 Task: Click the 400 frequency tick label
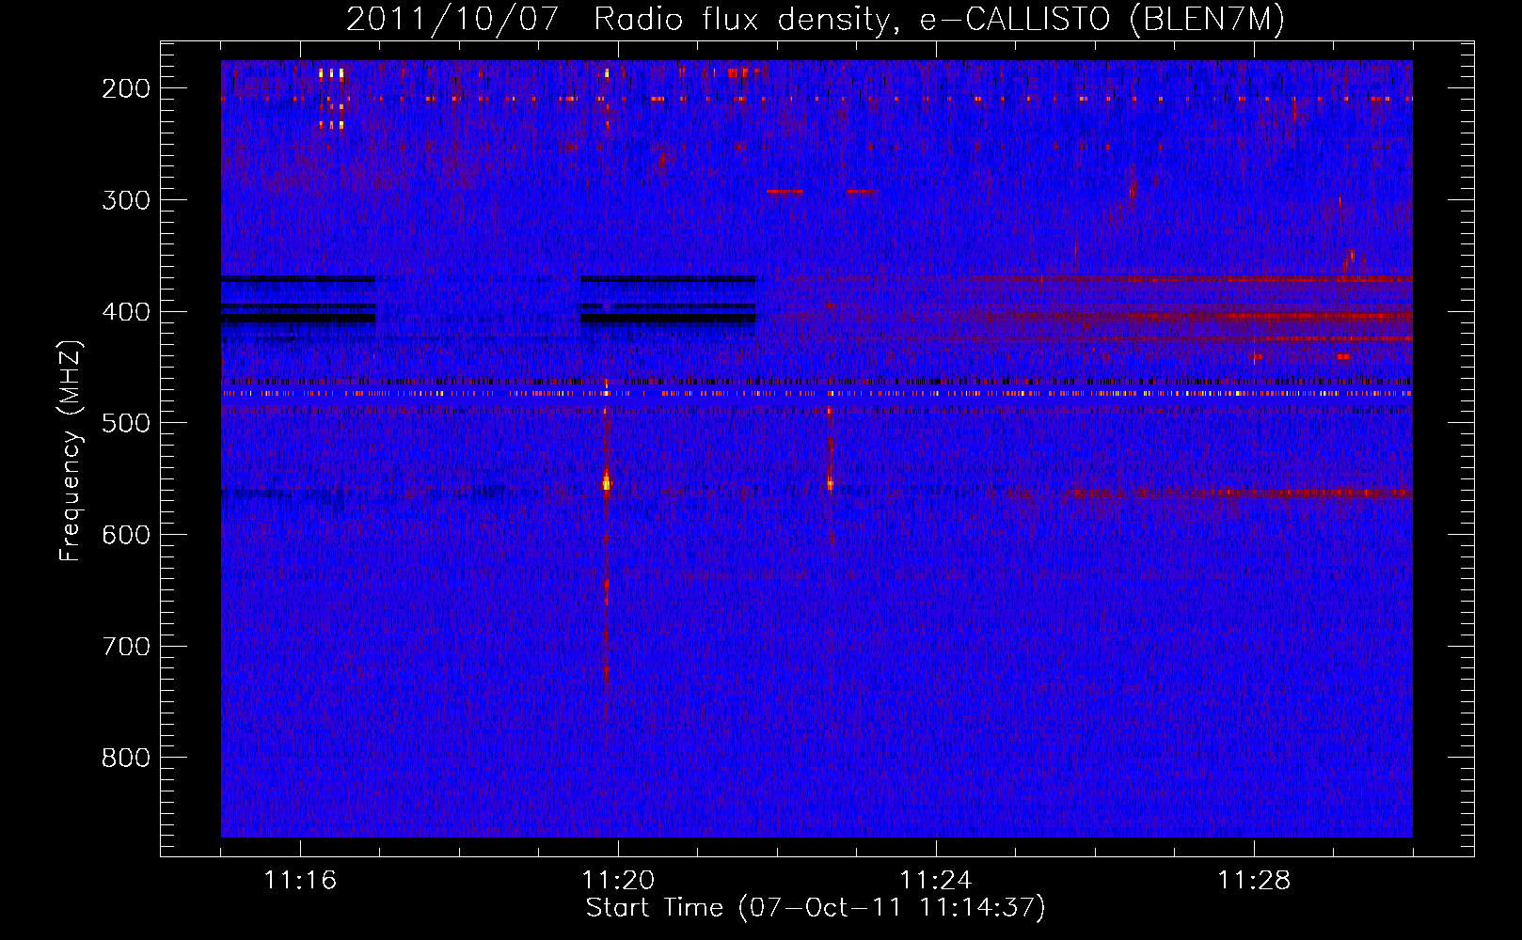[x=126, y=312]
